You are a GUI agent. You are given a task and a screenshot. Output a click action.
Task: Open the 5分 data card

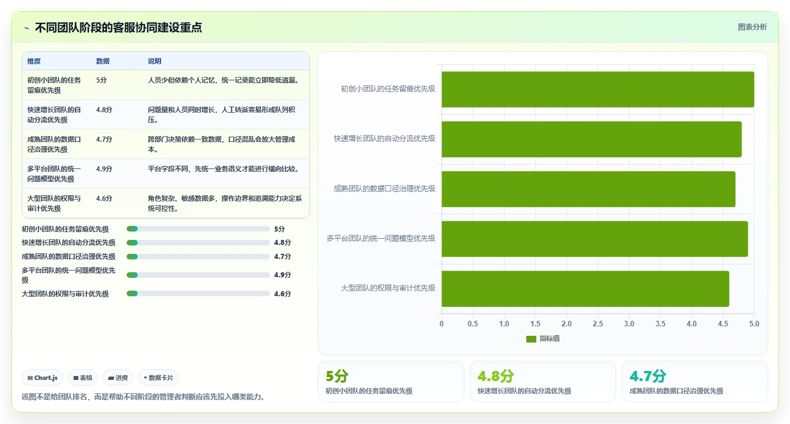pos(391,382)
